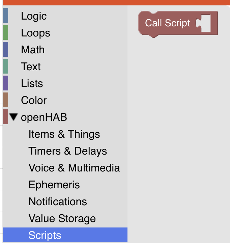Select Value Storage subcategory
230x243 pixels.
pos(62,219)
